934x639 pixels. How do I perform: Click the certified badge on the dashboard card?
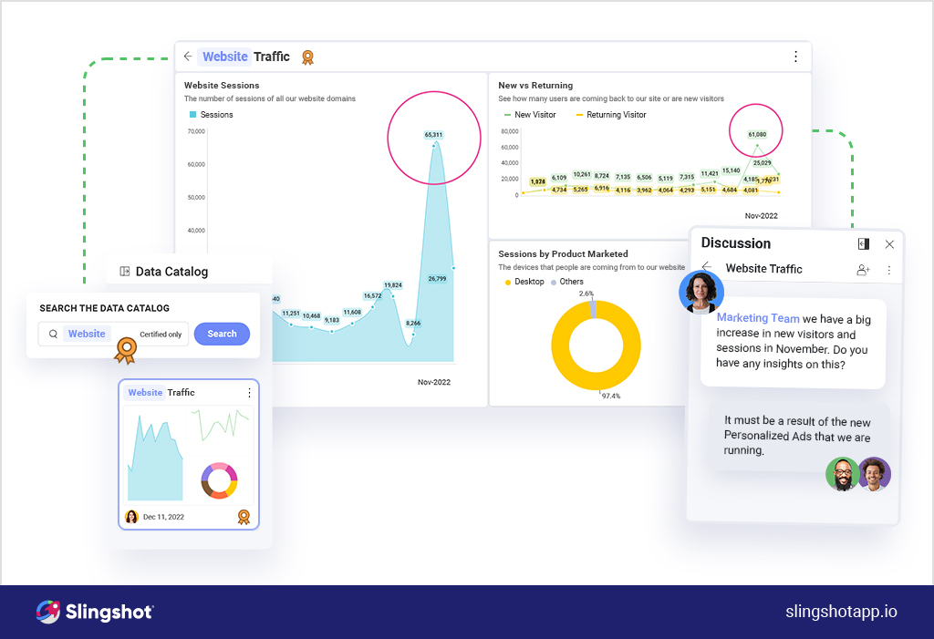coord(244,517)
